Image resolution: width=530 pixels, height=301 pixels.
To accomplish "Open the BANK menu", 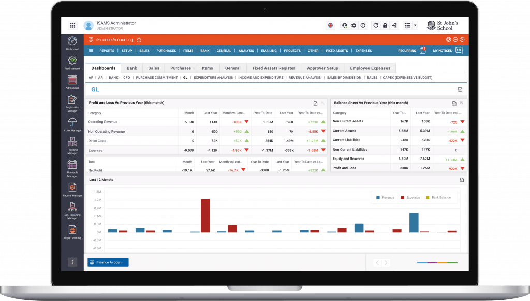I will pos(205,51).
